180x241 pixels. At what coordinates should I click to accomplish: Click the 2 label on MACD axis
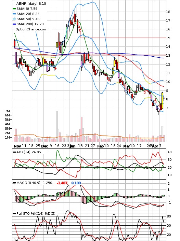pos(169,184)
